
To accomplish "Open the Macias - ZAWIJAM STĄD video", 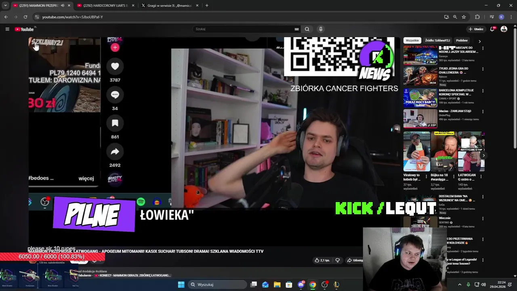I will click(x=420, y=118).
